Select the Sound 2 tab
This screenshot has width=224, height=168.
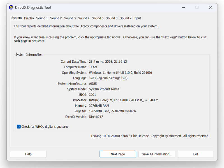tap(56, 18)
